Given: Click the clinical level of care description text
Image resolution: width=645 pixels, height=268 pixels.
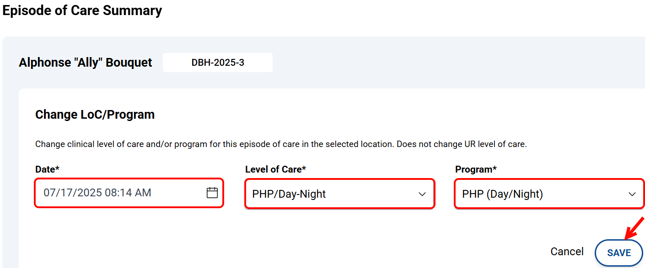Looking at the screenshot, I should 281,144.
